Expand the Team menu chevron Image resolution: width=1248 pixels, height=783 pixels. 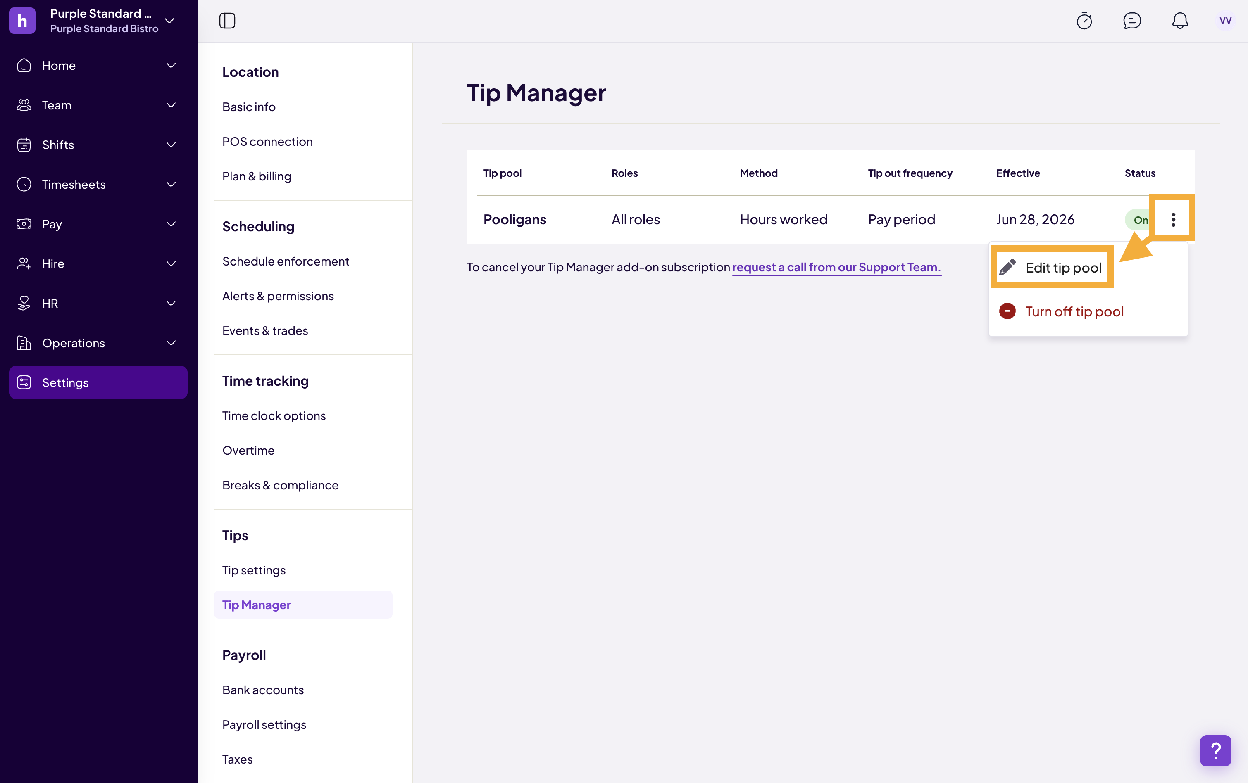[x=171, y=105]
